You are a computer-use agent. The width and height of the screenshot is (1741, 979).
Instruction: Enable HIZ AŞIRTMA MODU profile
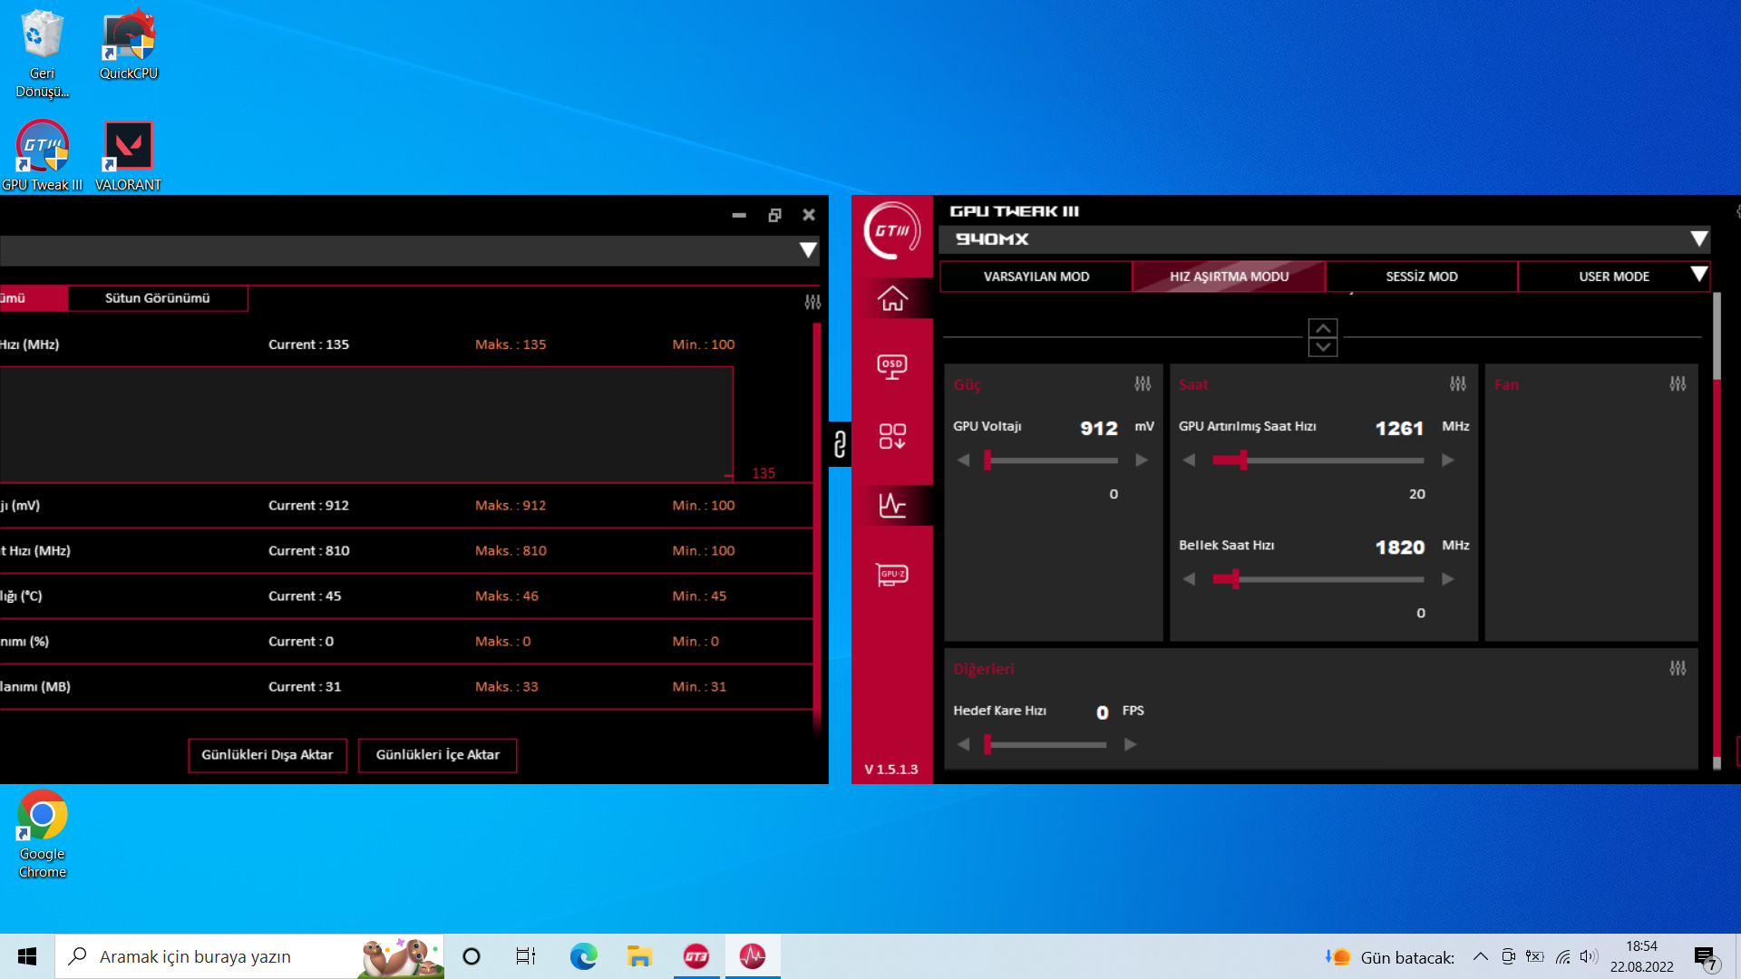[x=1229, y=276]
